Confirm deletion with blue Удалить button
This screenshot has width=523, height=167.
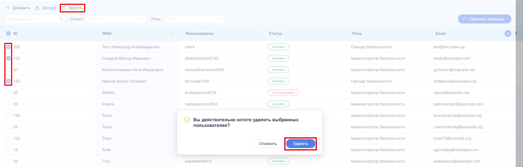tap(300, 144)
